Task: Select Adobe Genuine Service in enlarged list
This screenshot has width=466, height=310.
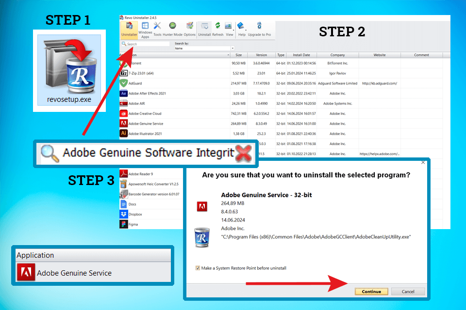Action: (x=93, y=272)
